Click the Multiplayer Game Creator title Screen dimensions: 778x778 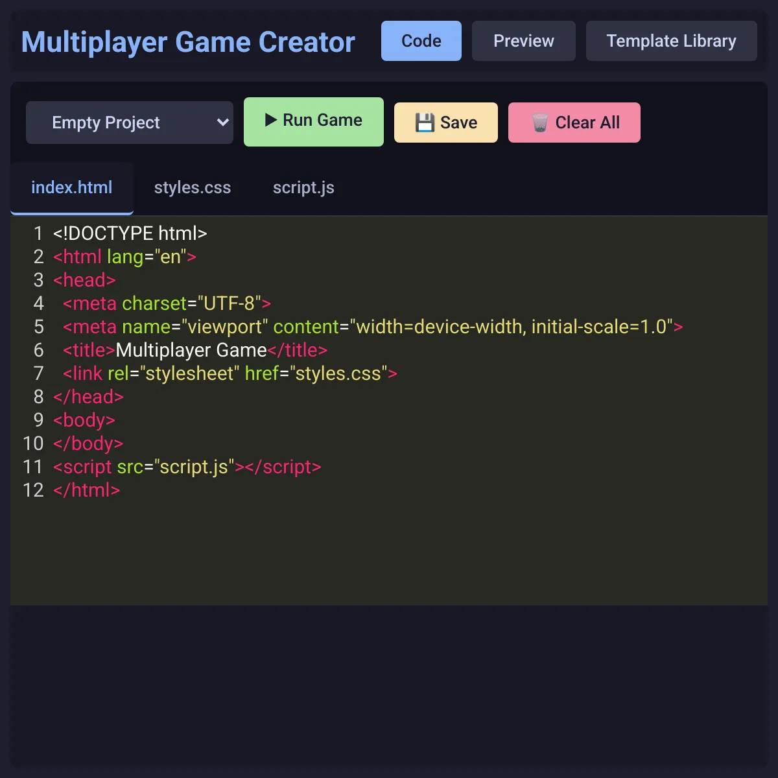point(188,42)
